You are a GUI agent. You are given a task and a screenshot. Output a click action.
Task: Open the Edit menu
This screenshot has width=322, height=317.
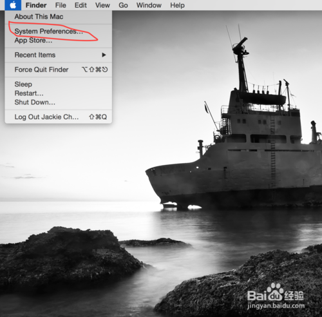tap(80, 5)
